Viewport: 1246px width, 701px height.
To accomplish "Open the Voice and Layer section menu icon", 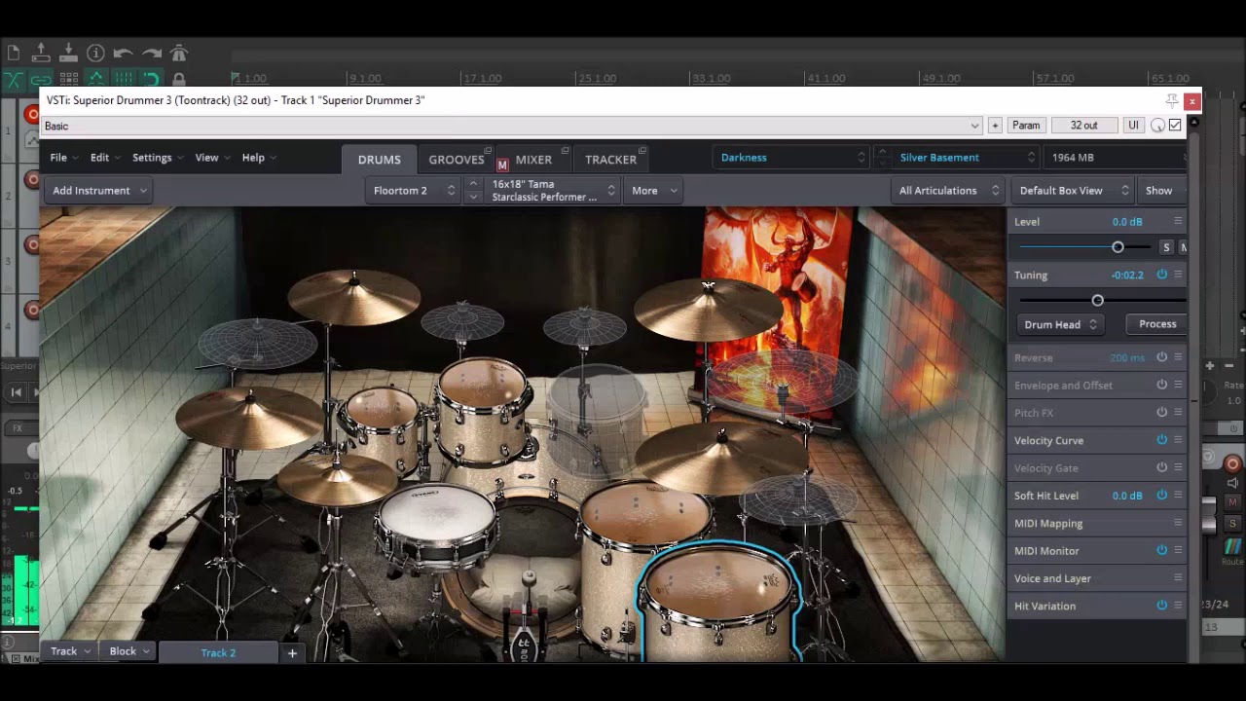I will 1178,577.
